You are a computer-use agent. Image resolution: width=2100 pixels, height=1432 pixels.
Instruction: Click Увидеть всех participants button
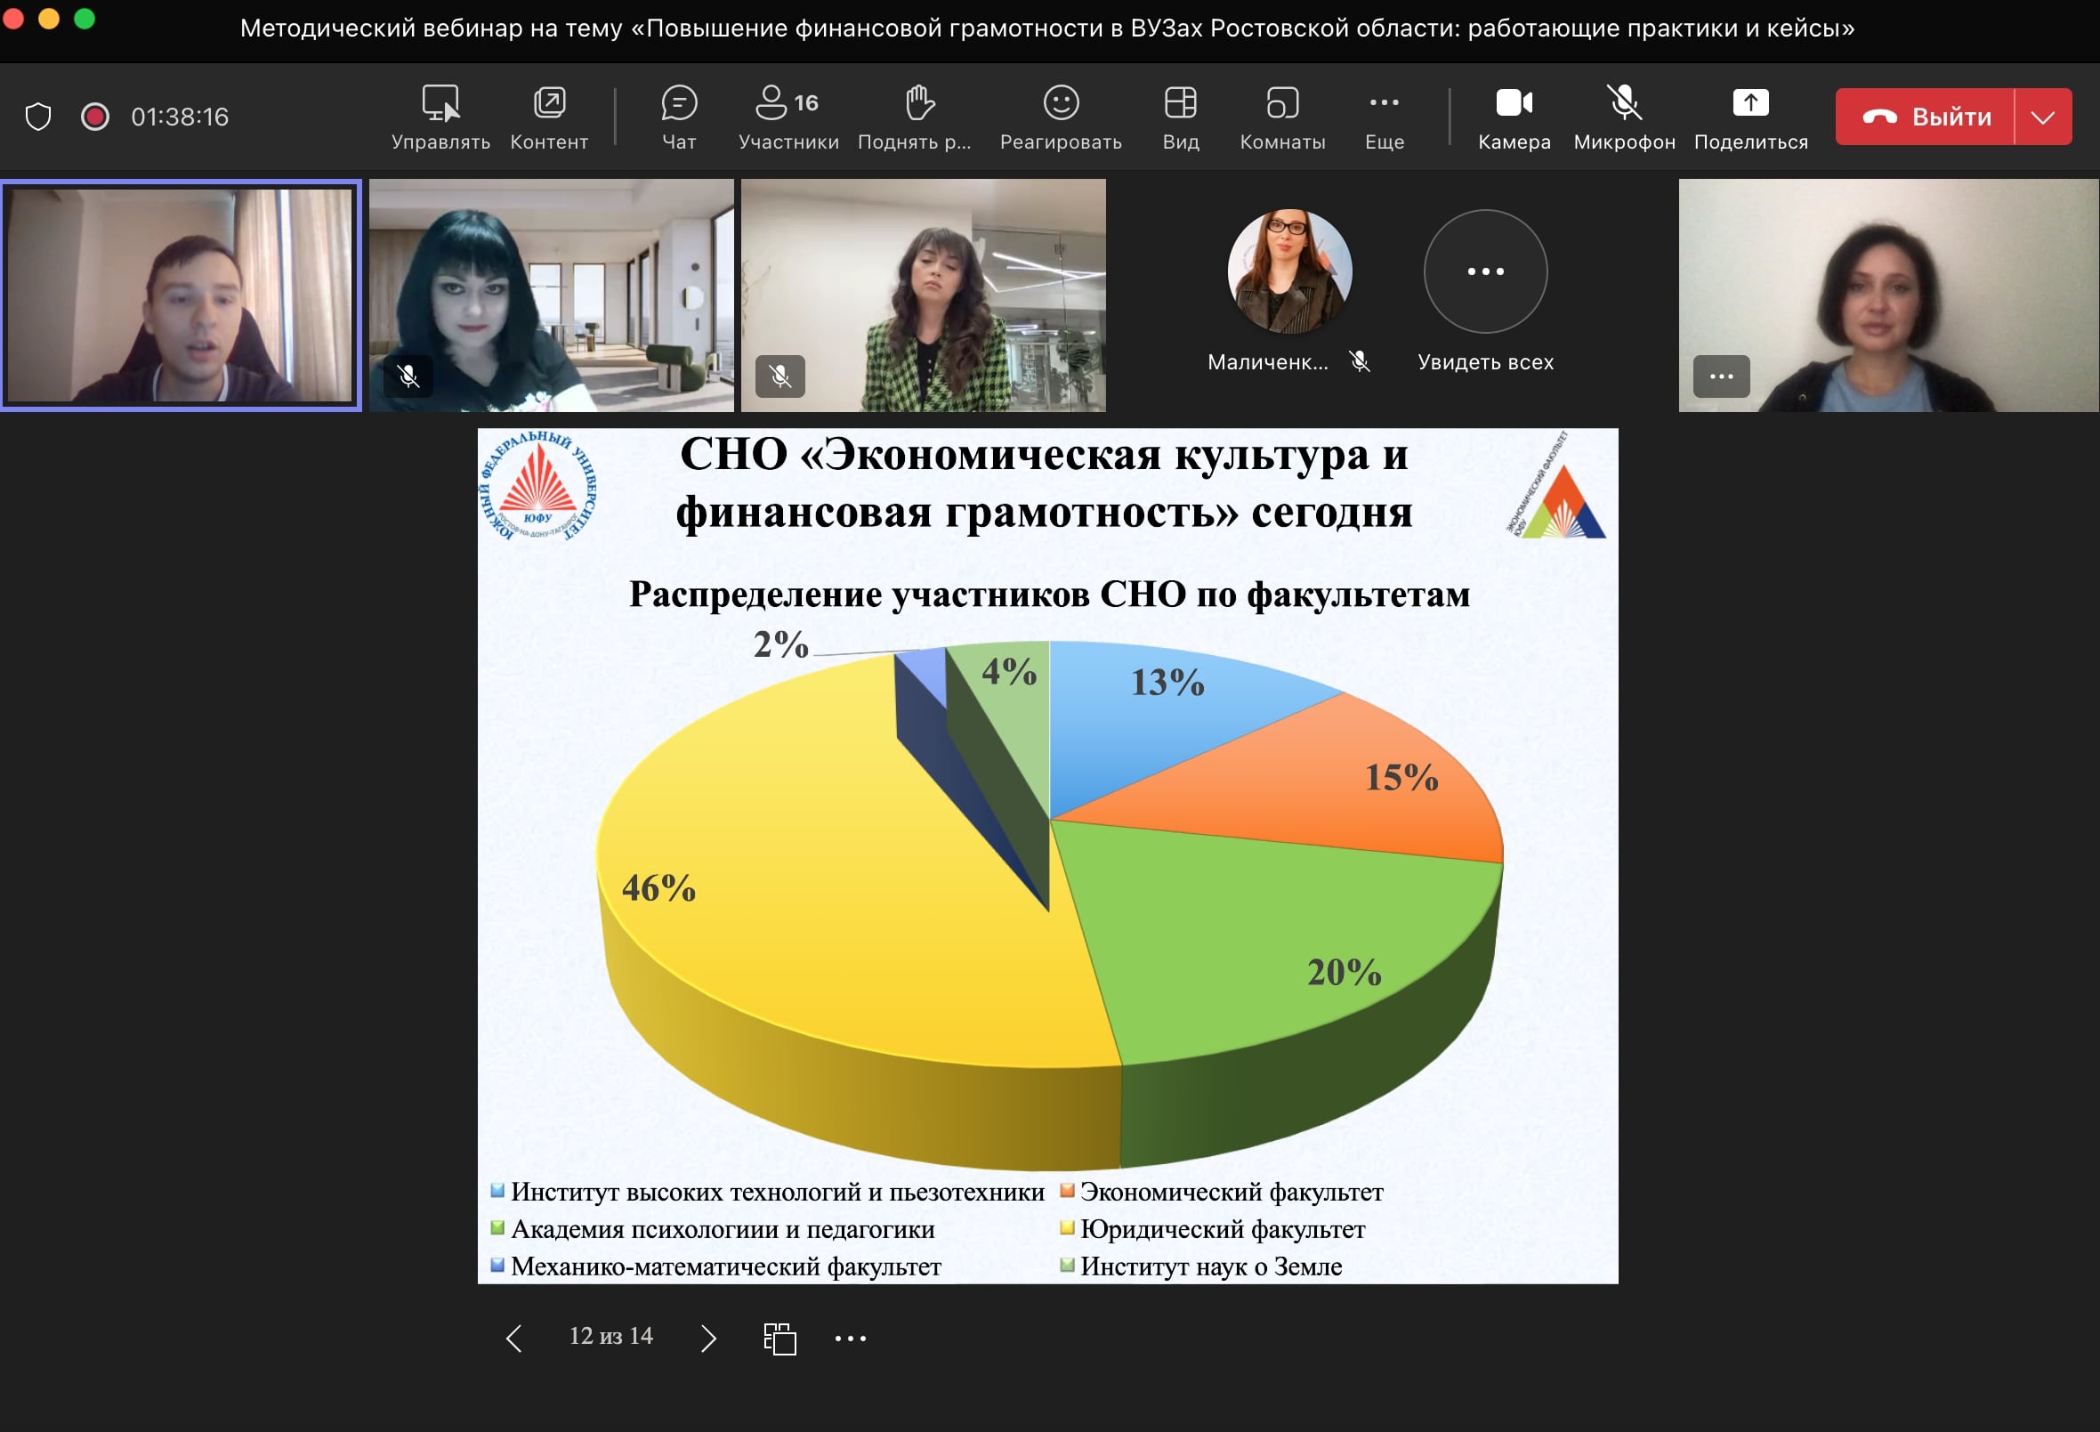(1484, 272)
